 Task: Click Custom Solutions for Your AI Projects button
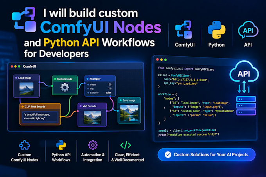[207, 155]
